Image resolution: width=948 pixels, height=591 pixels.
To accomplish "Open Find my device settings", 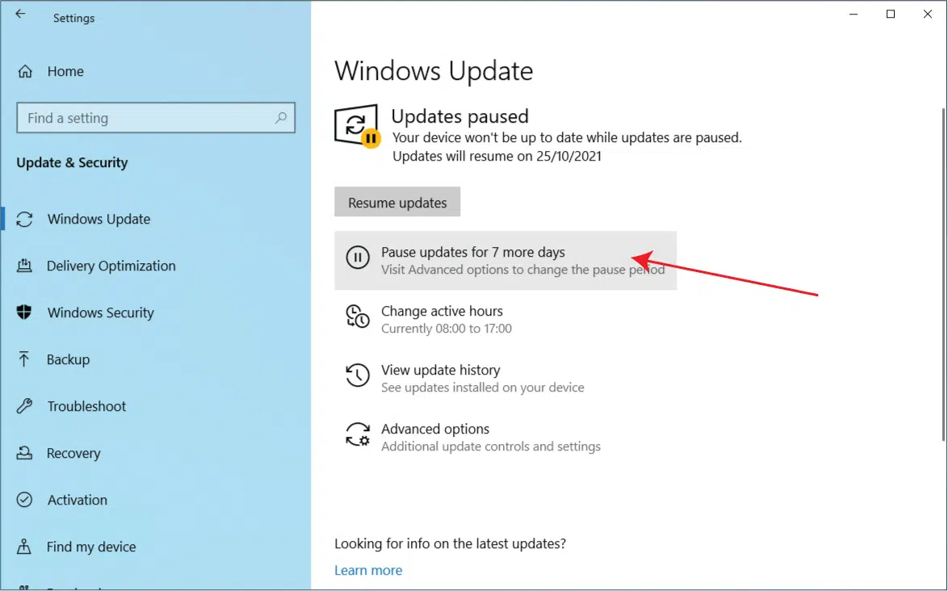I will [x=90, y=547].
